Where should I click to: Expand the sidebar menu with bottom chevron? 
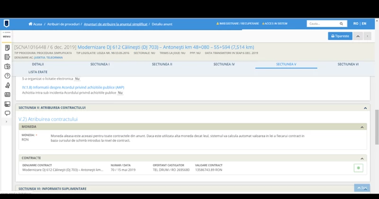[x=7, y=122]
